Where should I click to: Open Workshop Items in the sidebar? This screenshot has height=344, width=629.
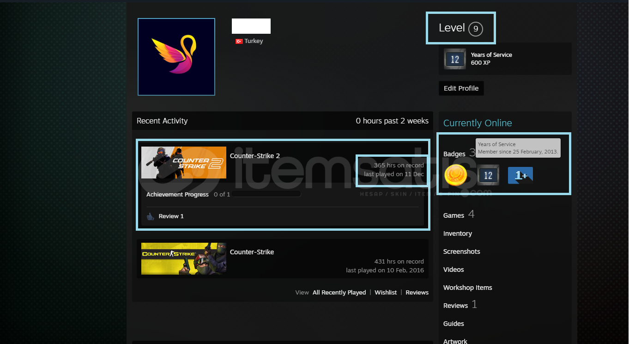(467, 288)
